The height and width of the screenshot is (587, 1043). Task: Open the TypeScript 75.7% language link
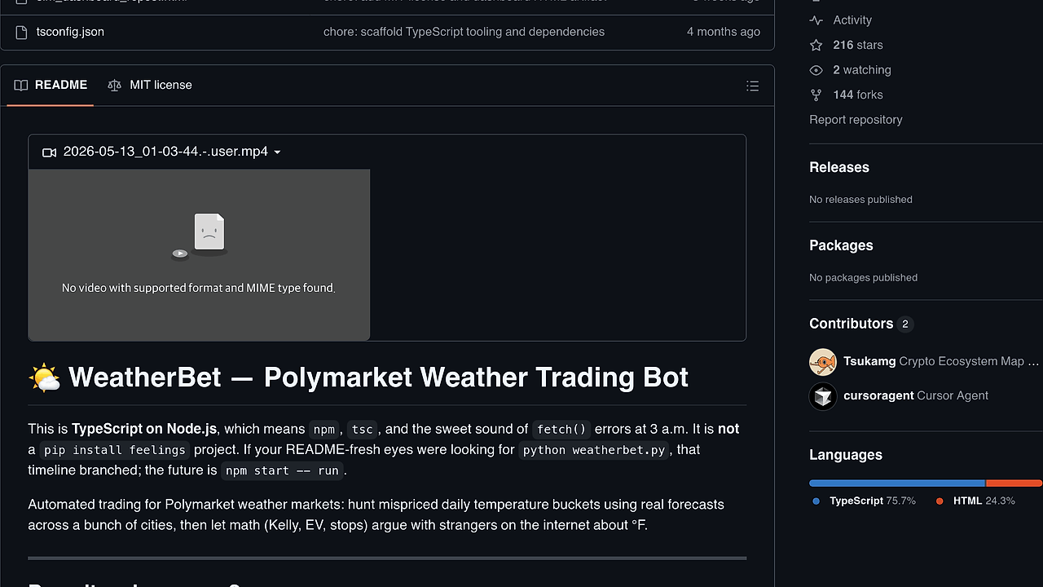(x=864, y=501)
